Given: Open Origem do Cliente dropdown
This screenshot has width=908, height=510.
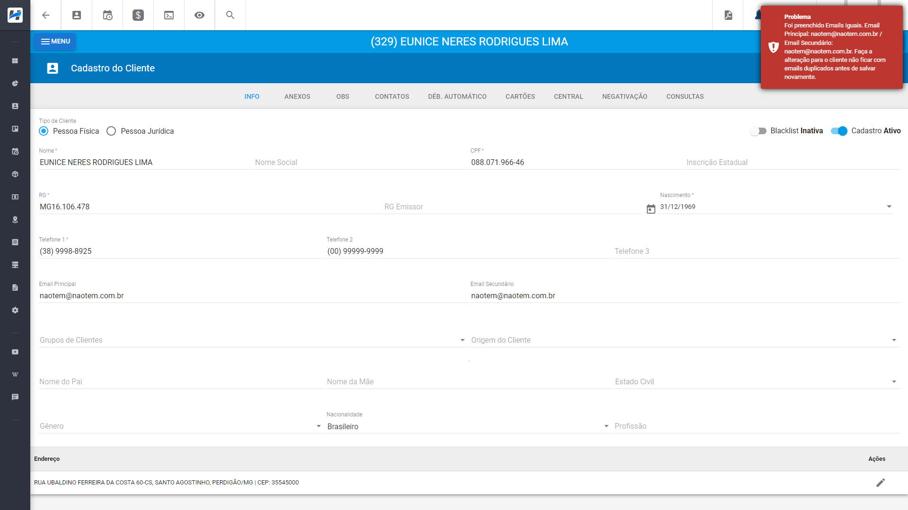Looking at the screenshot, I should tap(685, 340).
